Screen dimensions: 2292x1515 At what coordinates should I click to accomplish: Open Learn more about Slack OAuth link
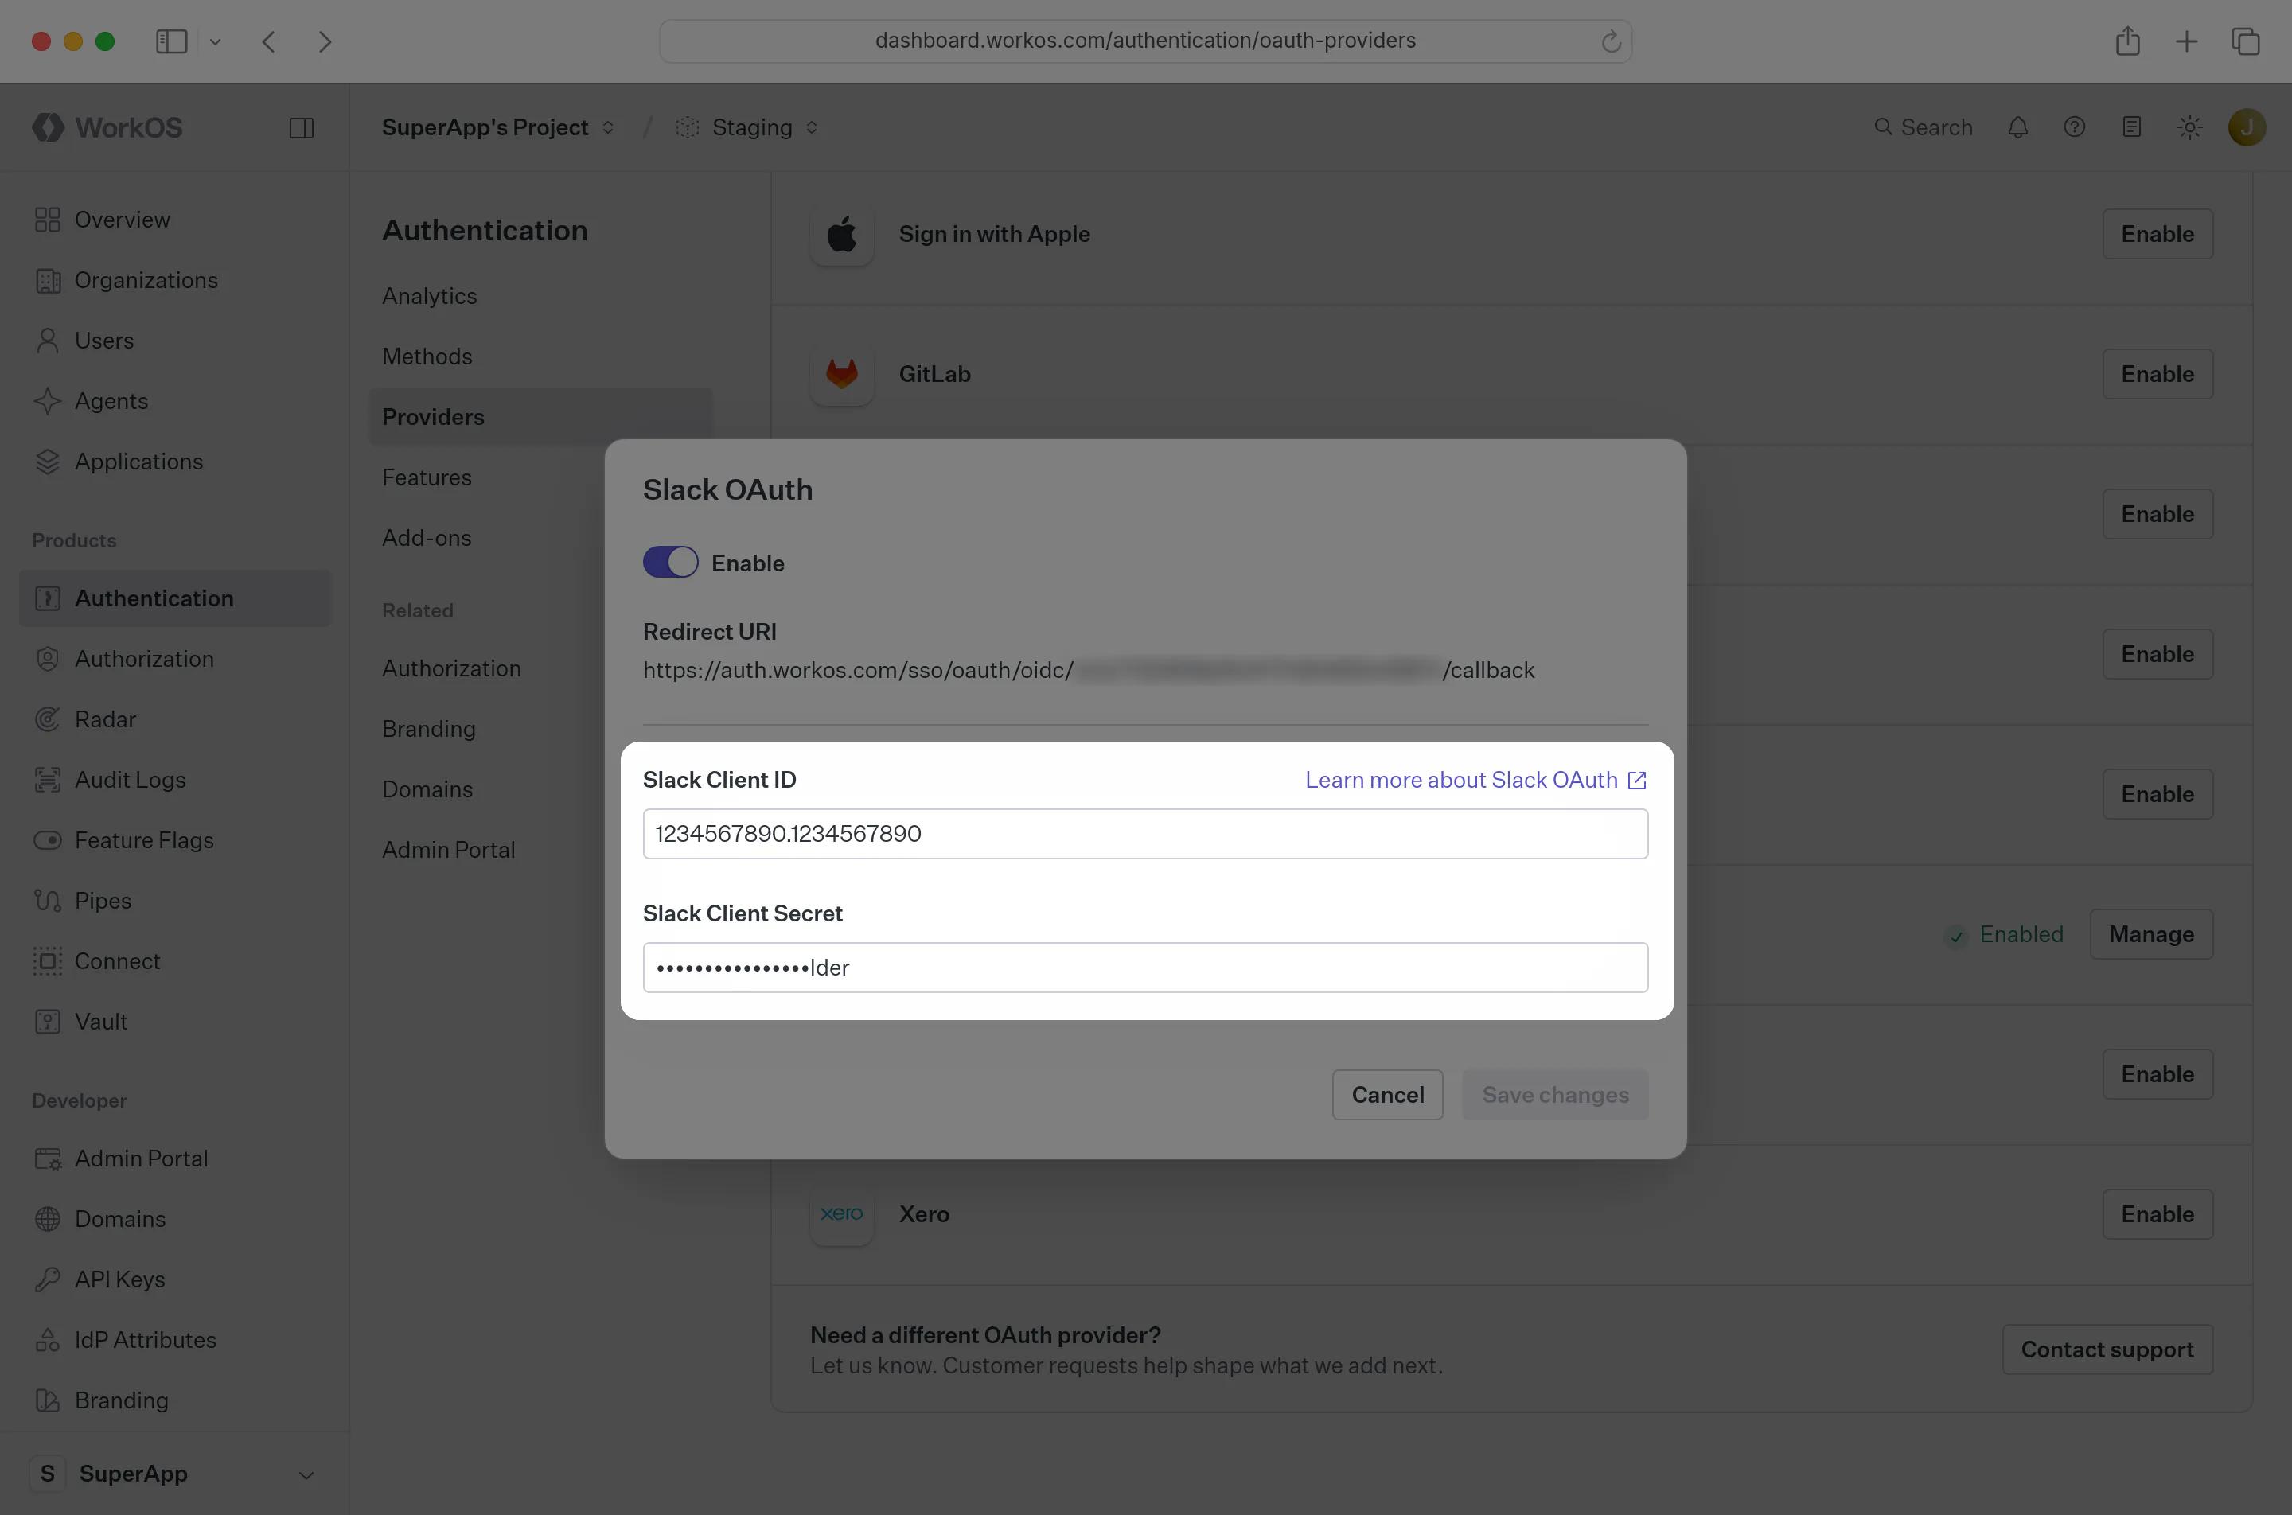(x=1475, y=780)
